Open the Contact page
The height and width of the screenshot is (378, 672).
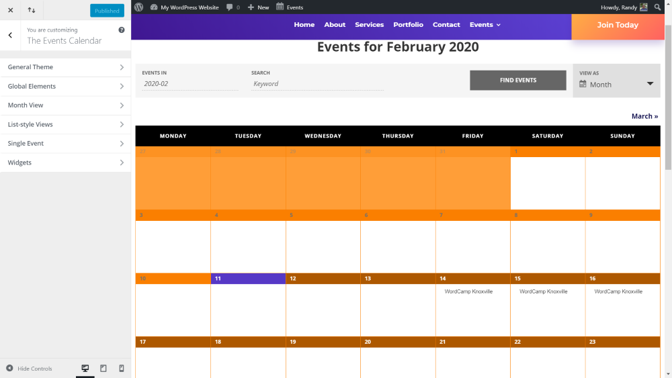pyautogui.click(x=446, y=25)
